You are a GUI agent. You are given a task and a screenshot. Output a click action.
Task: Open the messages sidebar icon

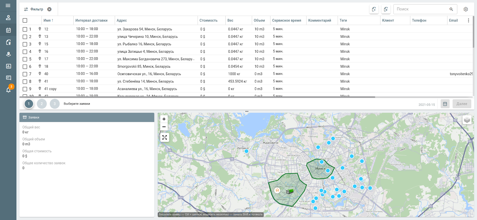click(x=8, y=78)
